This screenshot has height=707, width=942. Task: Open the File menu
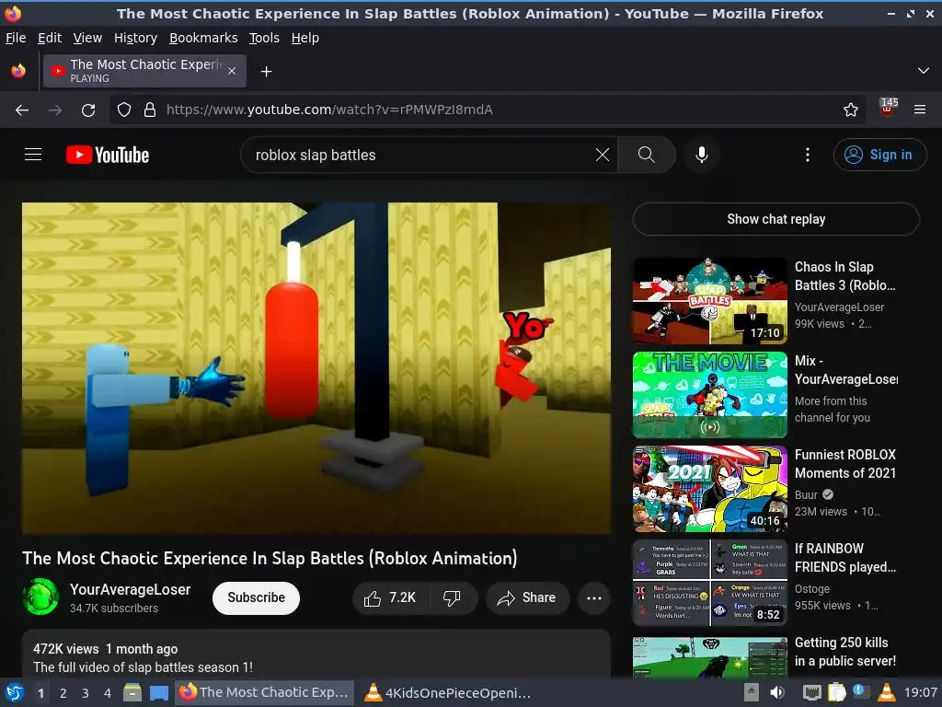(16, 38)
